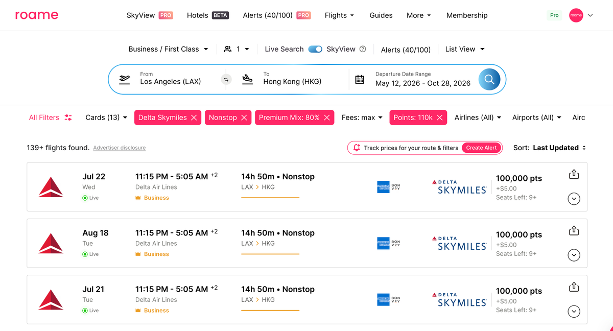Expand the More menu
Image resolution: width=613 pixels, height=331 pixels.
point(419,15)
